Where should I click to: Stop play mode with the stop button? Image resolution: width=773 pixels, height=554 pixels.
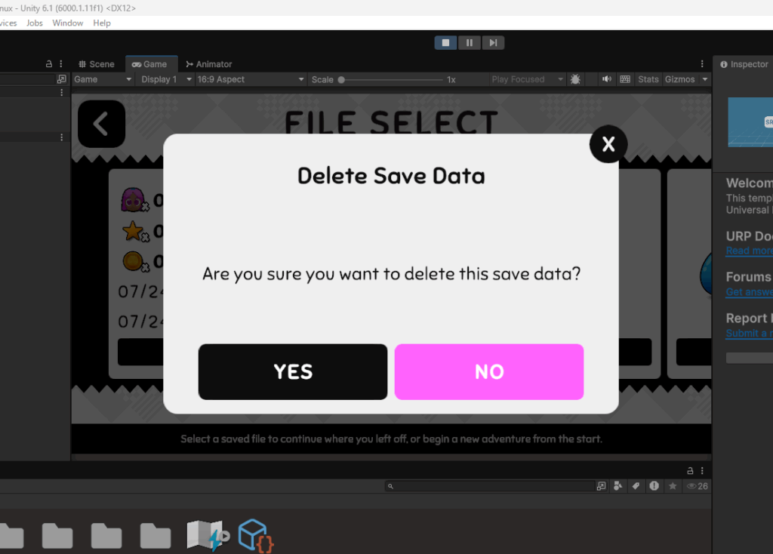445,43
